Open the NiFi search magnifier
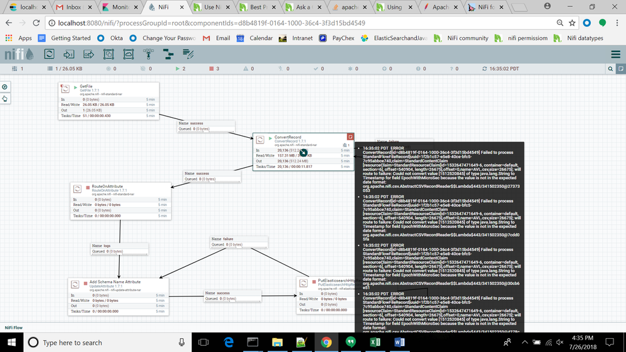The image size is (626, 352). [x=610, y=69]
